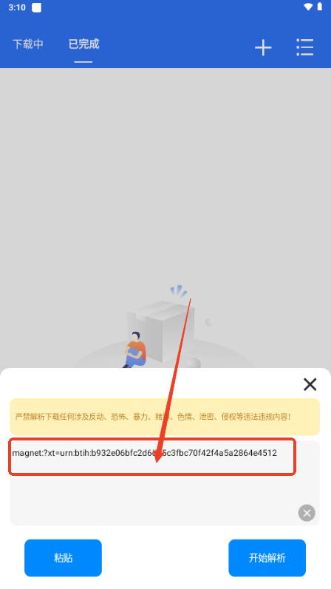The width and height of the screenshot is (331, 589).
Task: Tap the 粘贴 button
Action: [63, 558]
